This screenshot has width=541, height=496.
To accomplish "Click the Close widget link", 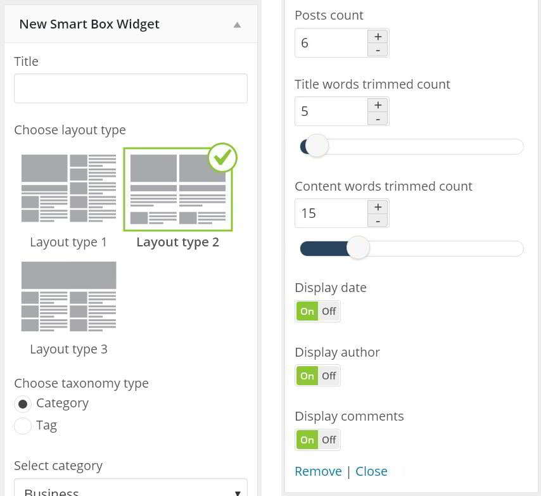I will [371, 471].
